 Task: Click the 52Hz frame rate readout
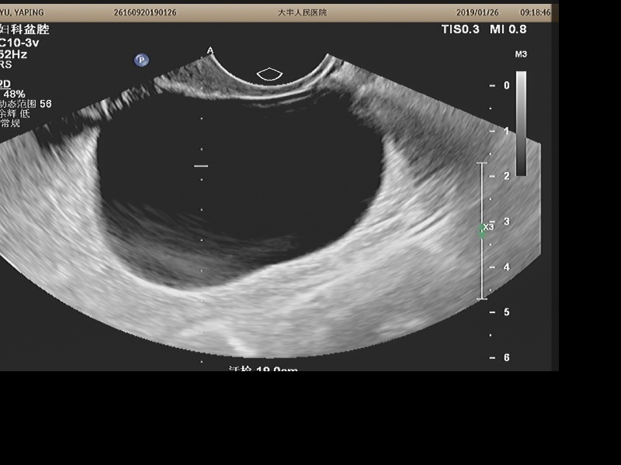click(x=16, y=54)
